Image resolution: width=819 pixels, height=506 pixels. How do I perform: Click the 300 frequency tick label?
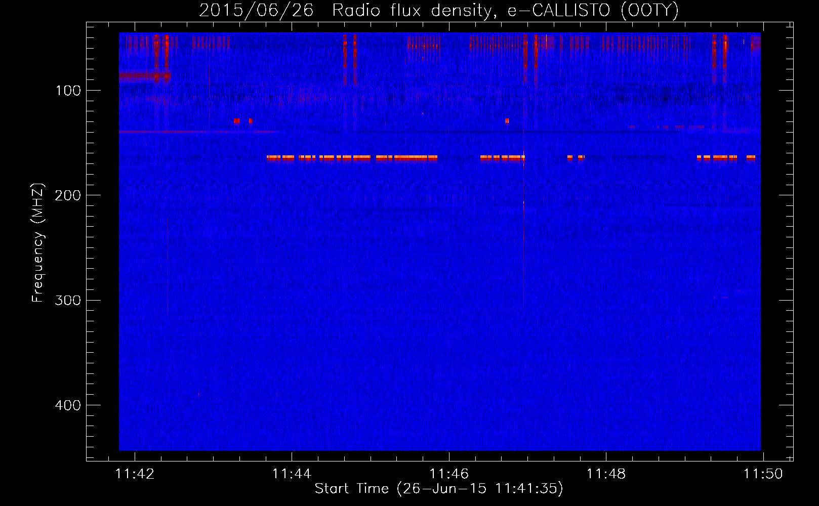(67, 300)
